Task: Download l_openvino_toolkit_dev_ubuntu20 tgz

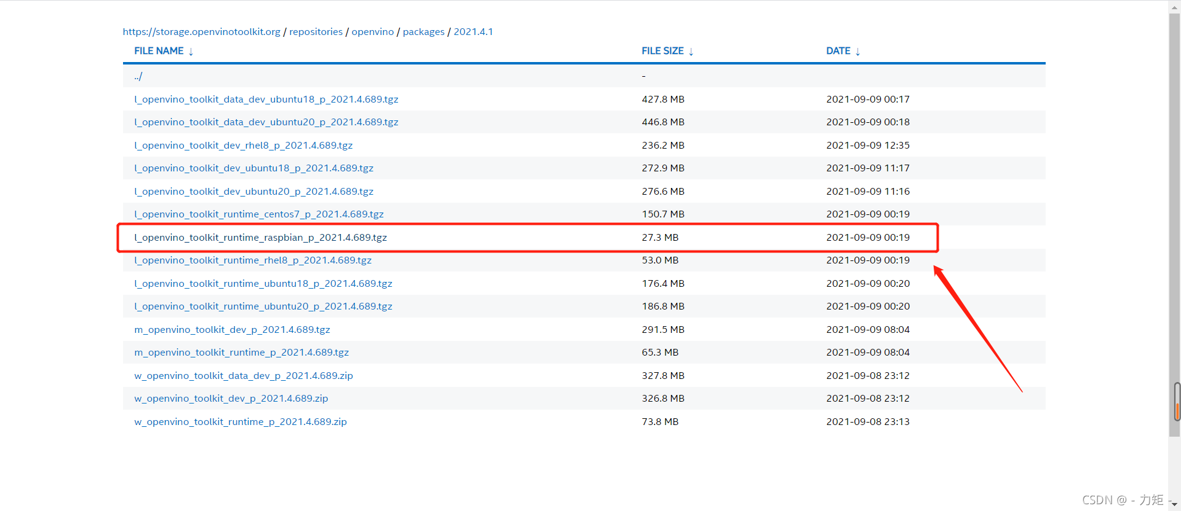Action: [254, 192]
